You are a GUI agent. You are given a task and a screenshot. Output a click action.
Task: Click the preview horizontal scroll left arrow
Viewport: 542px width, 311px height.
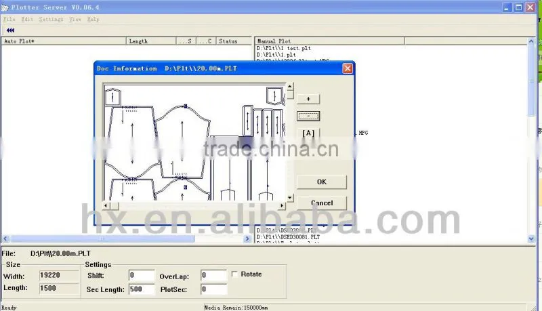(106, 205)
